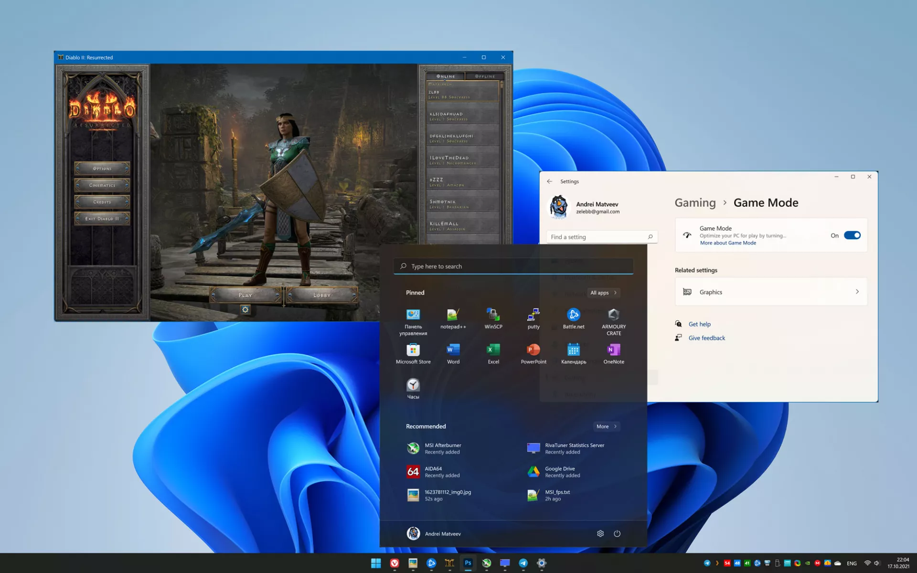This screenshot has height=573, width=917.
Task: Show hidden tray icons chevron
Action: pos(717,563)
